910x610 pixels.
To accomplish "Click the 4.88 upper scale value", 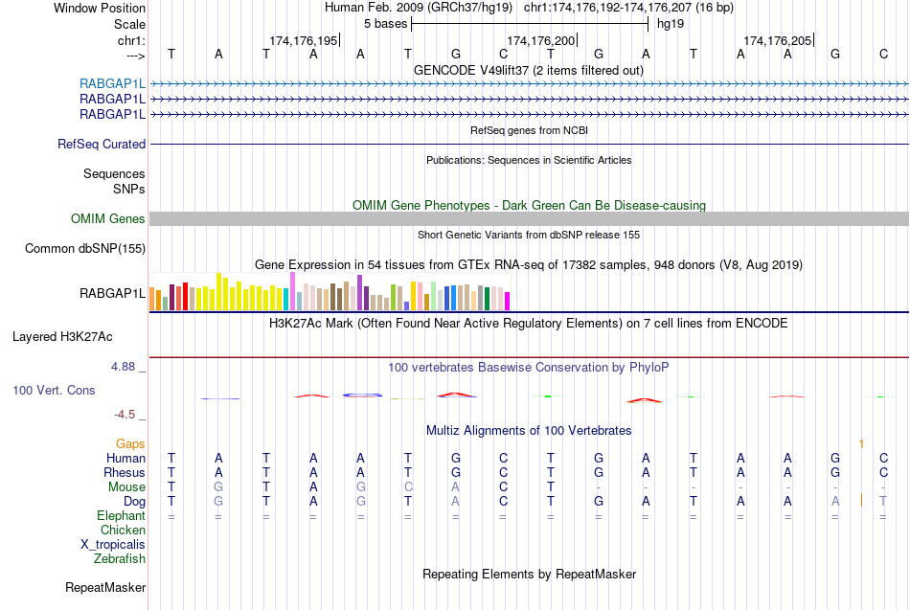I will click(123, 367).
